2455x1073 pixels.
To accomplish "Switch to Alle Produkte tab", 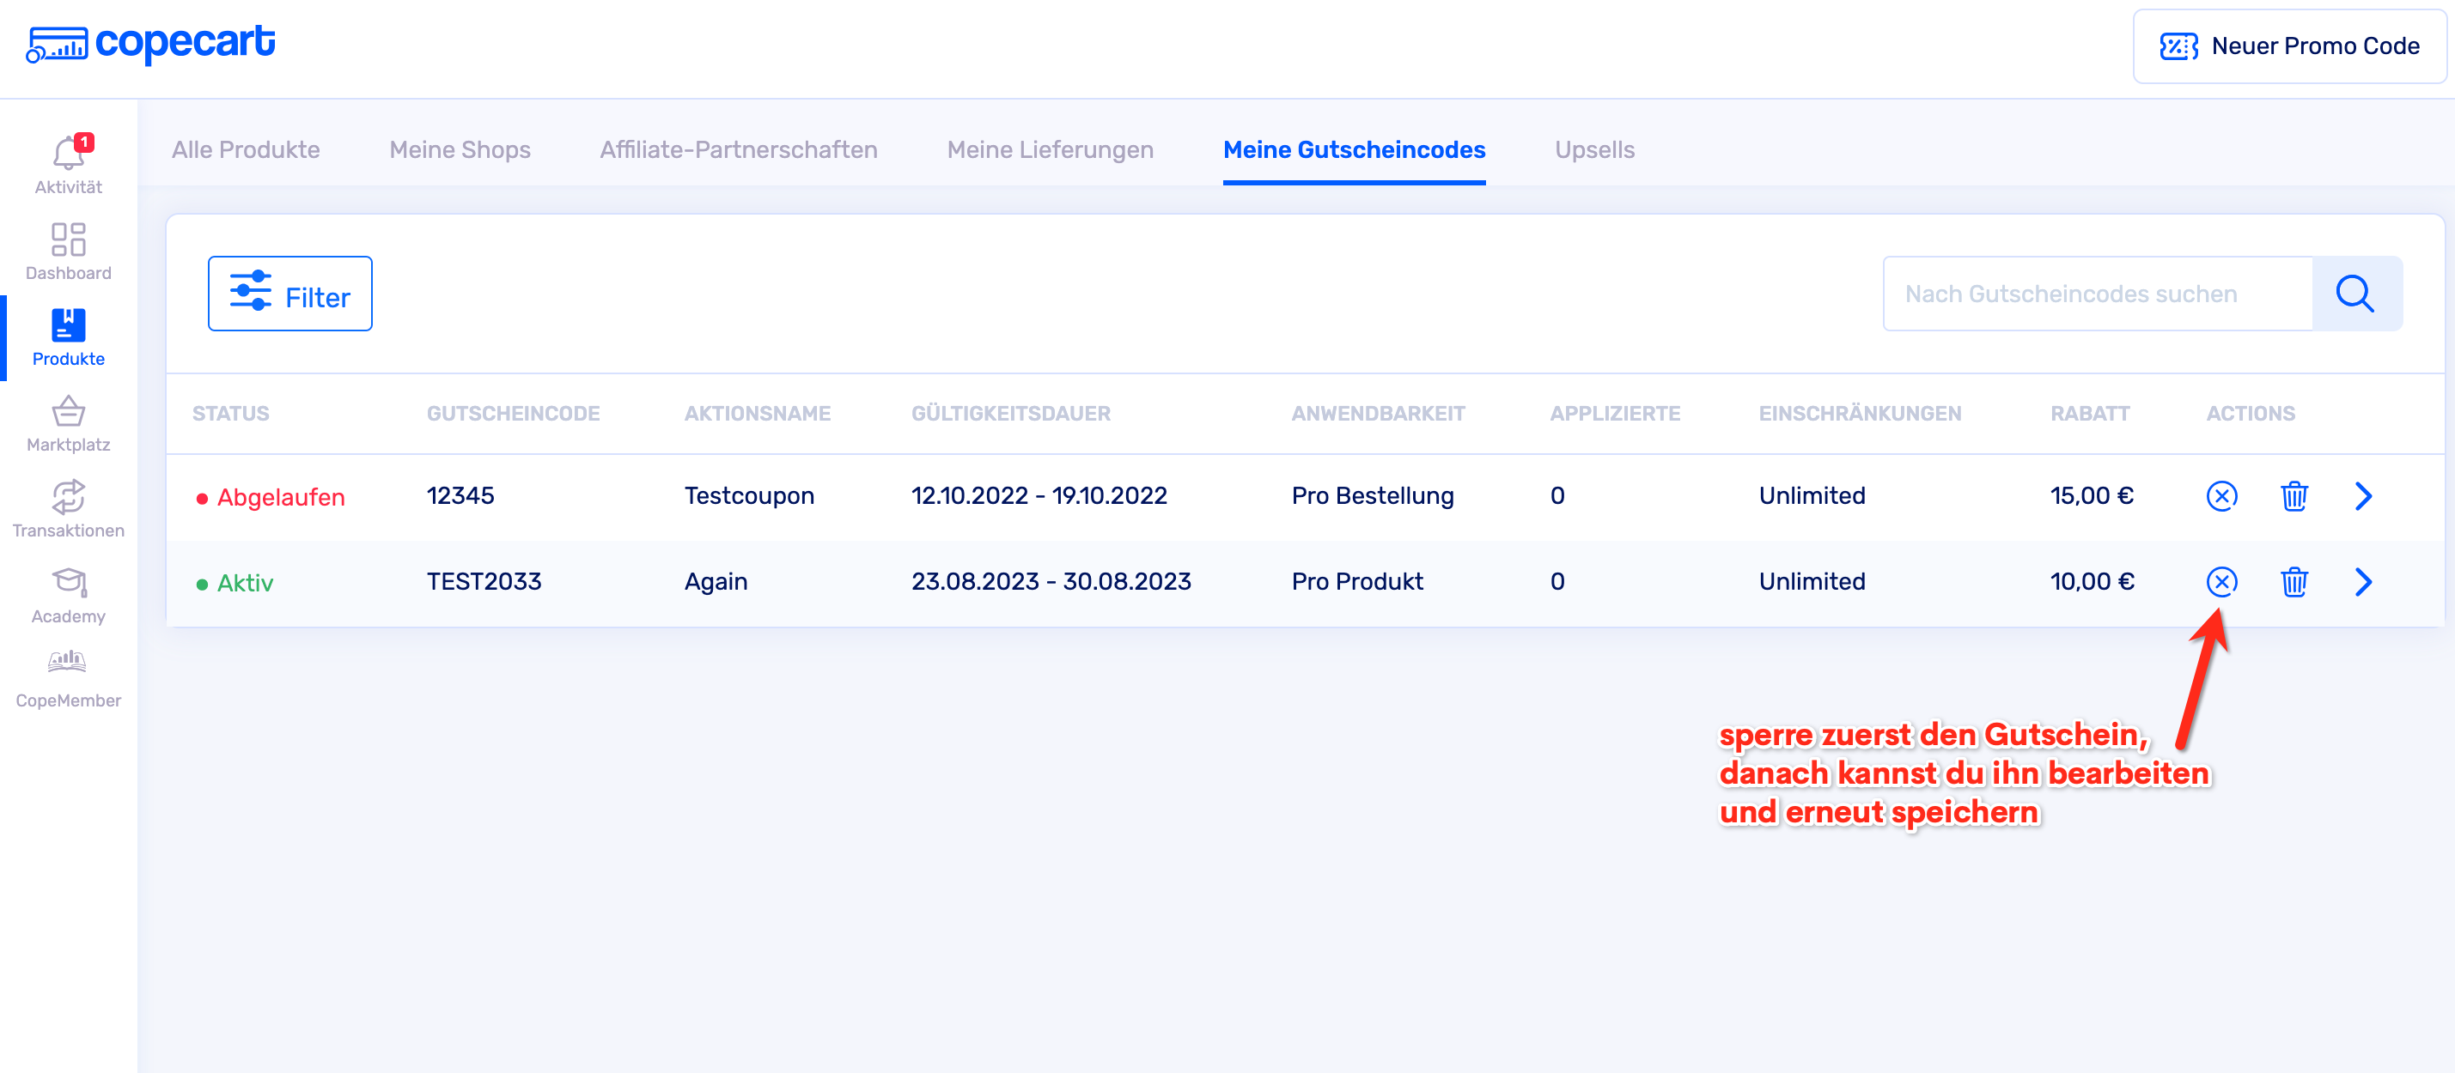I will [246, 149].
